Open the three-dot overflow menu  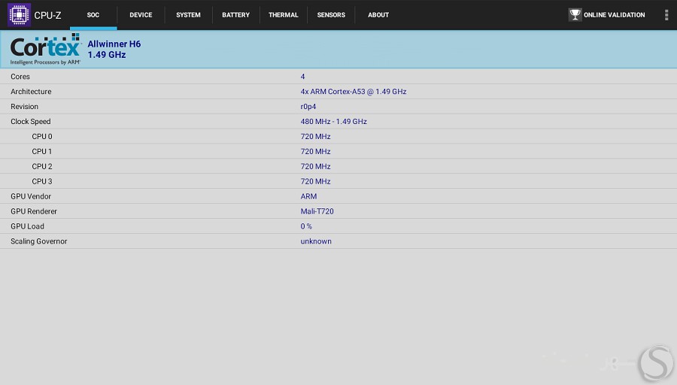666,15
